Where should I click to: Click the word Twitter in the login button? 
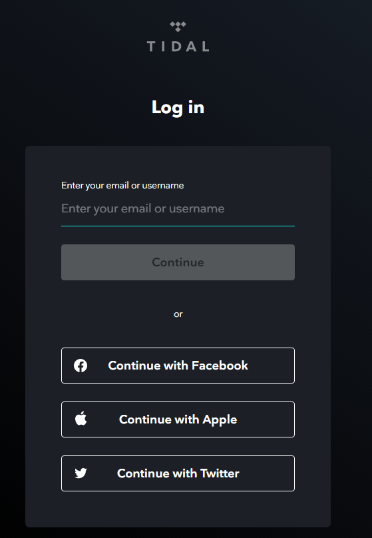click(220, 473)
